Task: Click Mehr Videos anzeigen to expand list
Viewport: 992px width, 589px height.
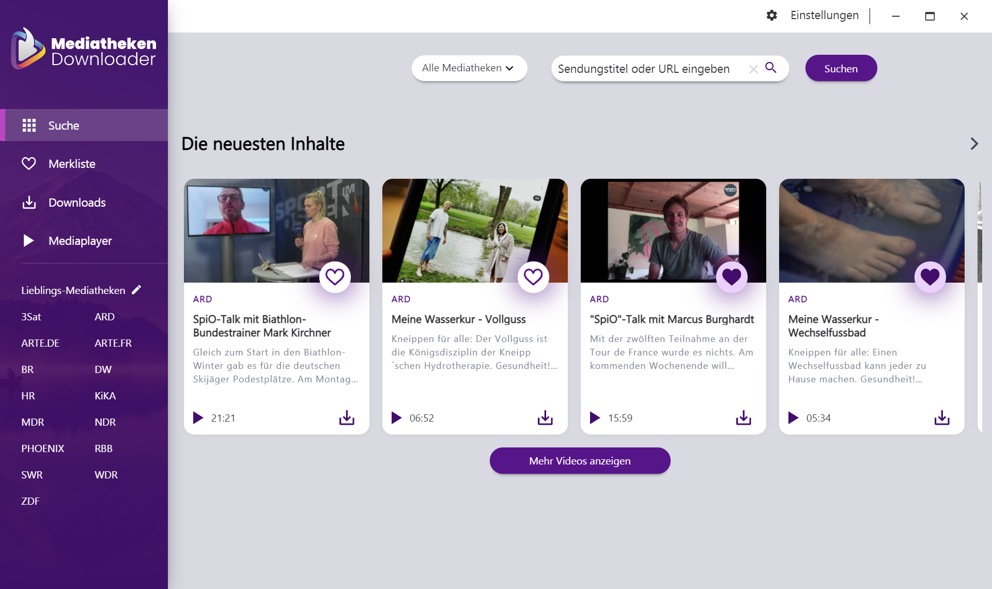Action: pyautogui.click(x=580, y=460)
